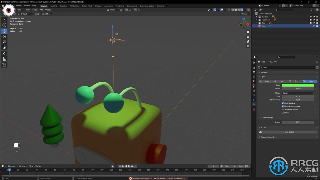This screenshot has width=320, height=180.
Task: Click the pan view hand icon
Action: [x=248, y=37]
